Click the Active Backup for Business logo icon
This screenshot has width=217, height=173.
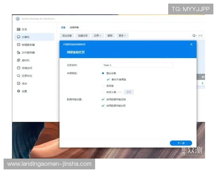click(x=18, y=19)
